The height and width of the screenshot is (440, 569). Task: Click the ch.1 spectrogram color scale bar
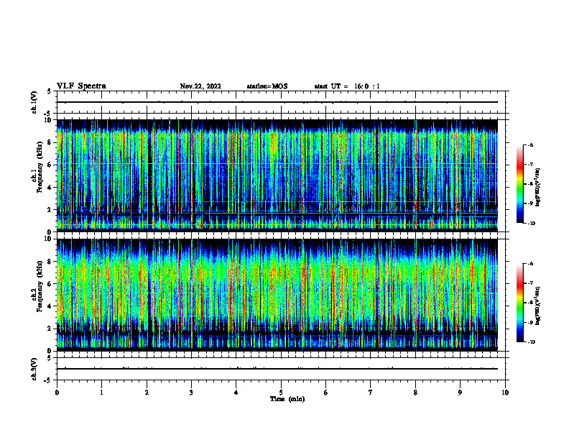519,184
